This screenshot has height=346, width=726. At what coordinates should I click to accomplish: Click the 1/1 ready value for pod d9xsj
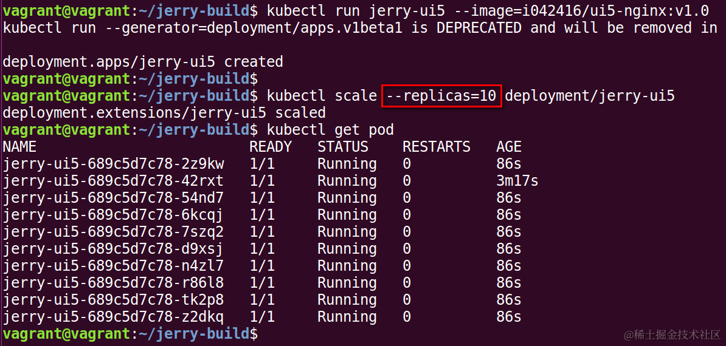pos(262,249)
